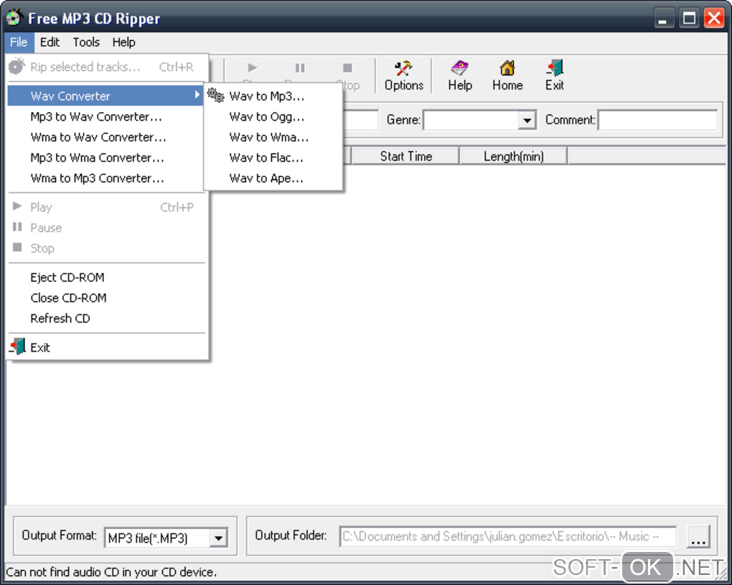The height and width of the screenshot is (585, 732).
Task: Choose Close CD-ROM
Action: pos(105,299)
